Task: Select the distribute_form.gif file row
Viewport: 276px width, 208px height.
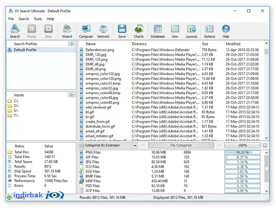Action: pyautogui.click(x=172, y=126)
